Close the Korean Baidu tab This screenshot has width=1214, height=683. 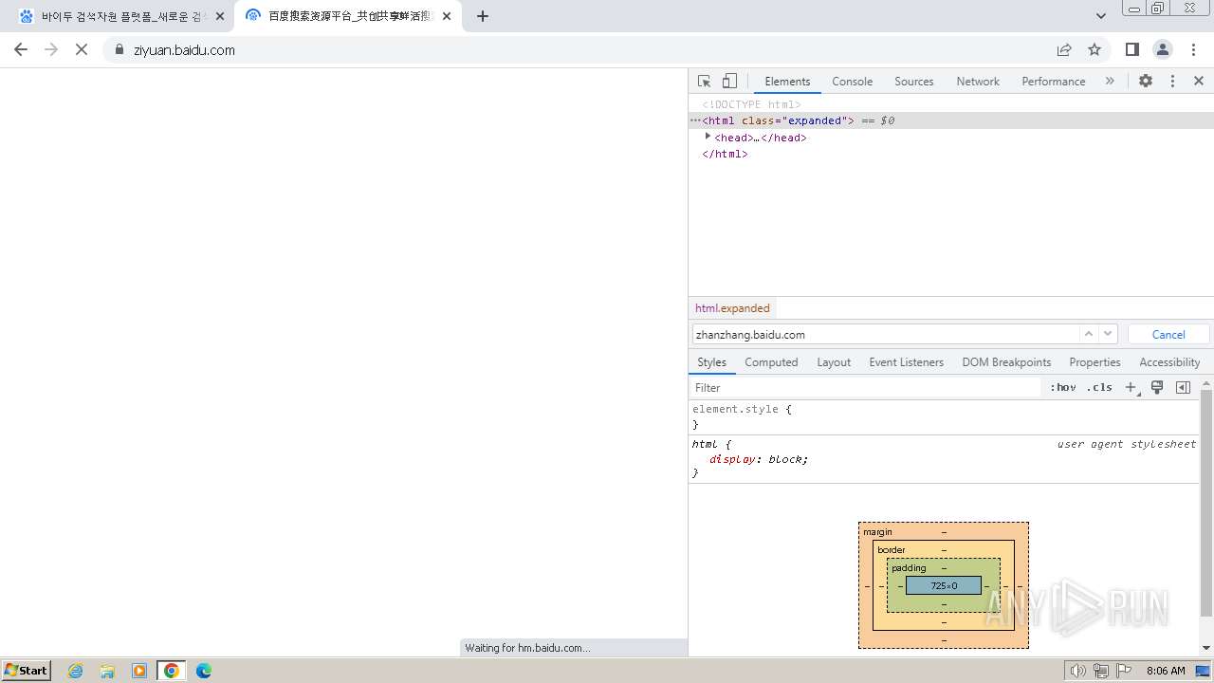220,16
